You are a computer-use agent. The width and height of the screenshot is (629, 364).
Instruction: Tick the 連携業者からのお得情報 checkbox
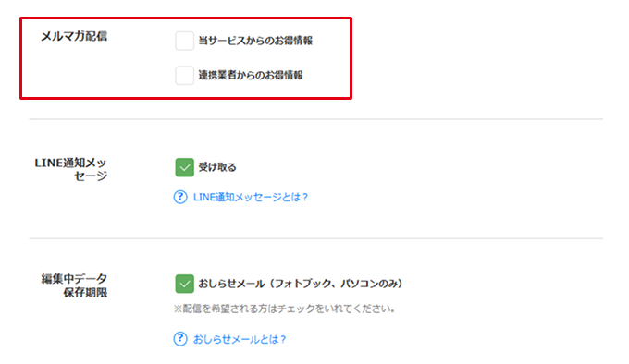click(x=184, y=75)
